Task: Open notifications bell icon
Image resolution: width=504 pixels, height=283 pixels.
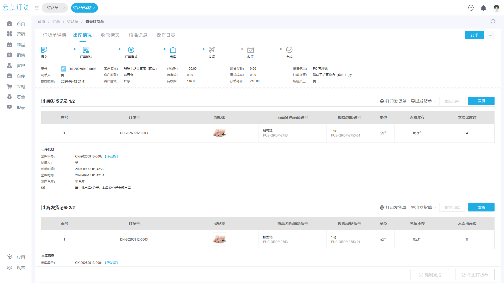Action: (x=483, y=8)
